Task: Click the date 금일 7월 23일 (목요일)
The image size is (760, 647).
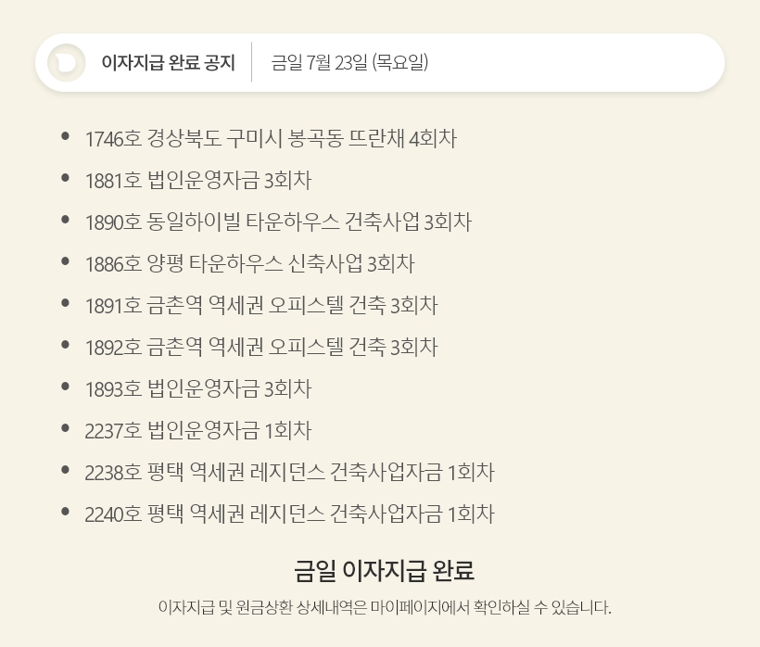Action: 349,63
